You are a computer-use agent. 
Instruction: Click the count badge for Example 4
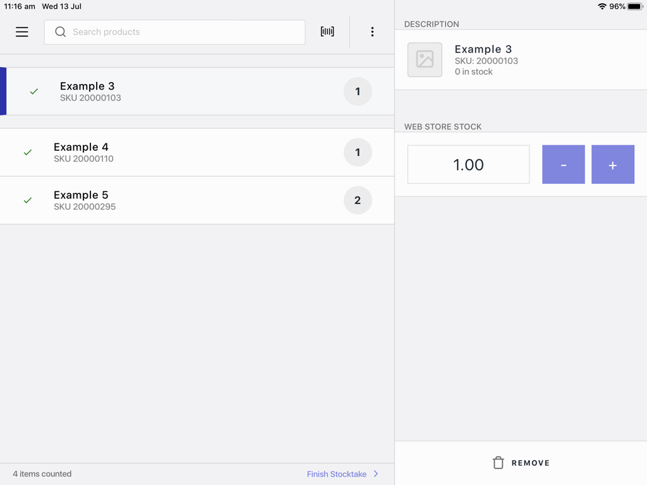[358, 152]
